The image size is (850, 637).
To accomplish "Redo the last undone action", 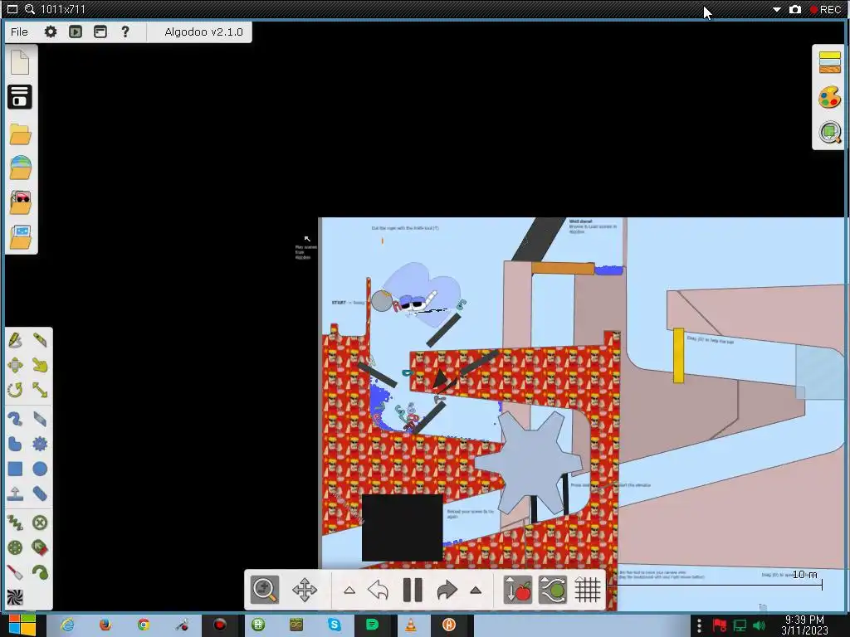I will (447, 590).
